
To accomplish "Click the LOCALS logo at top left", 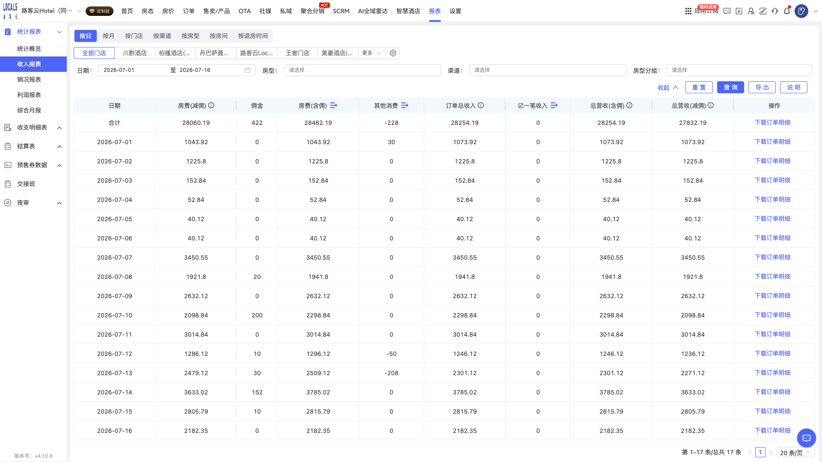I will click(10, 11).
